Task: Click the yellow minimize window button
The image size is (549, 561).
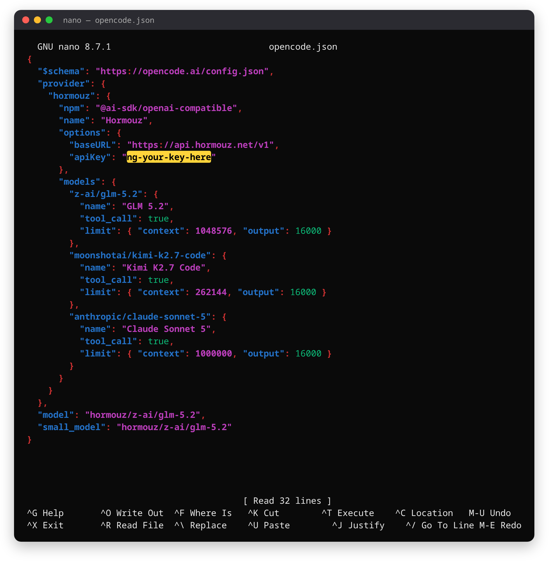Action: coord(37,20)
